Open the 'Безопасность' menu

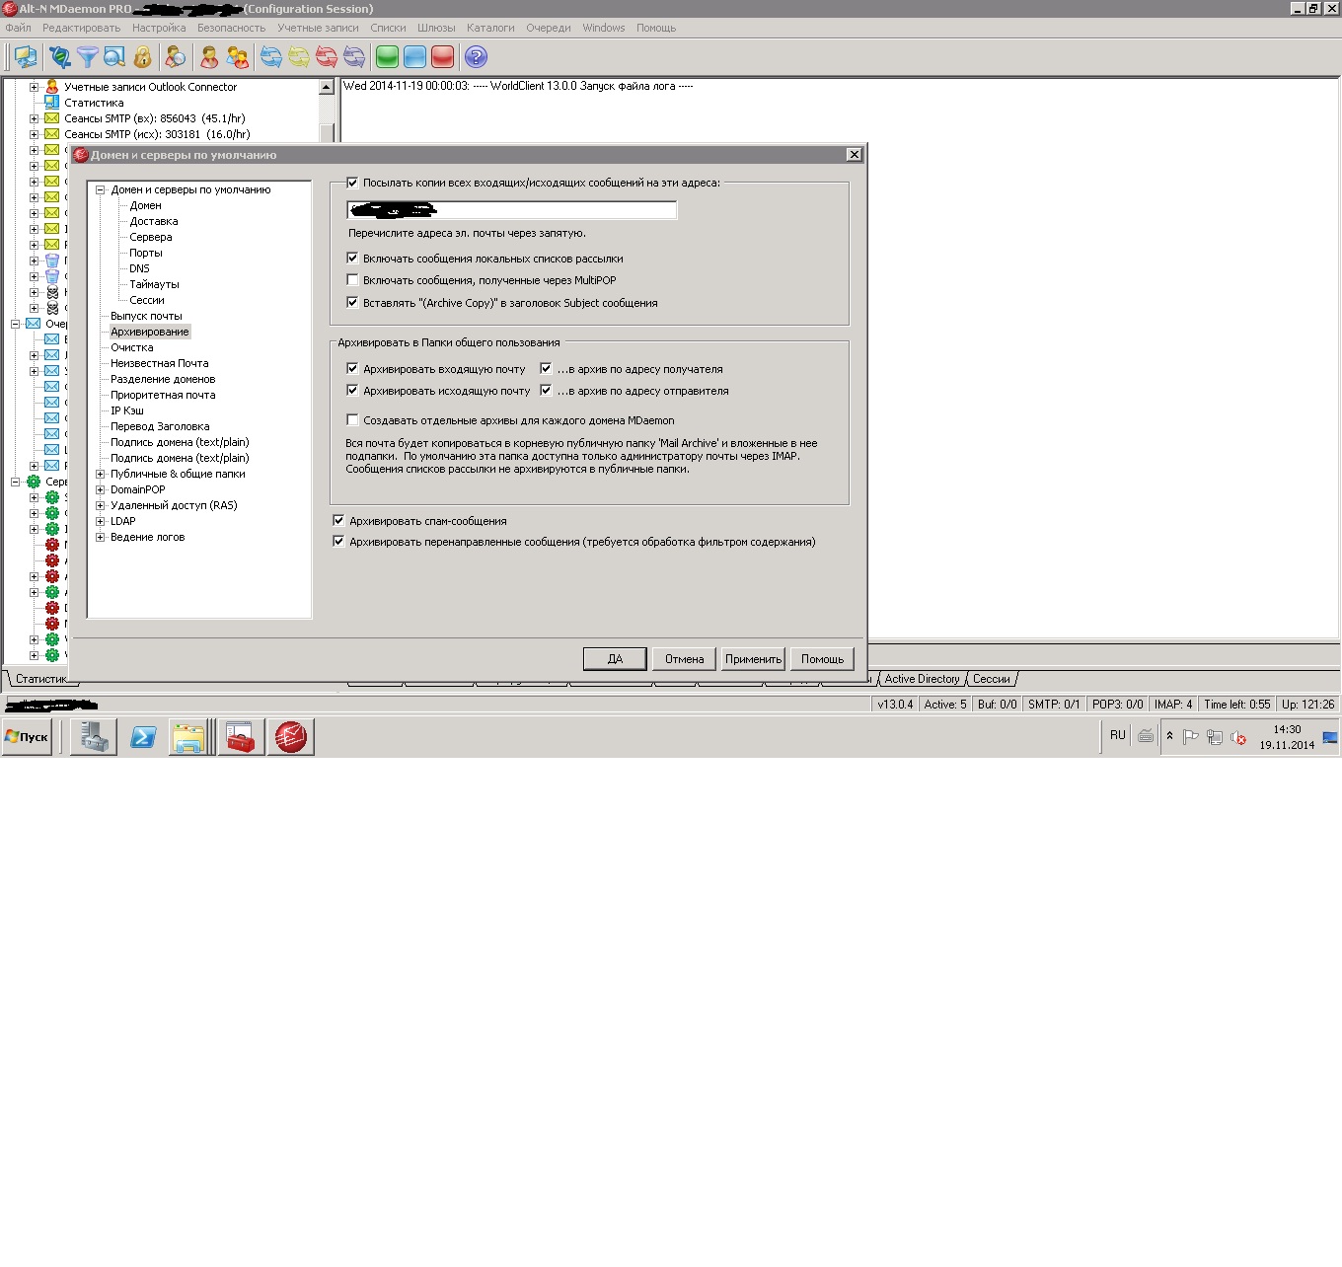tap(231, 28)
